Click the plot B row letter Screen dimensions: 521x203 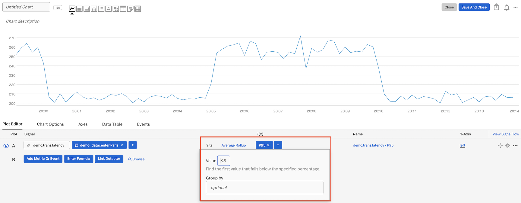14,160
